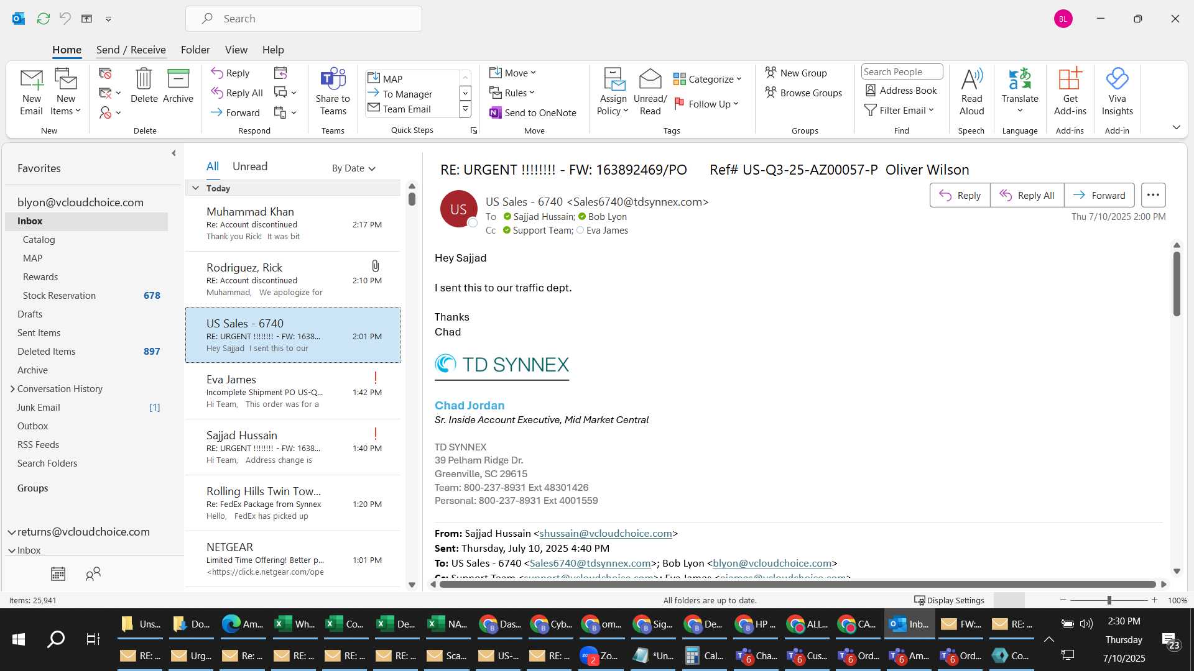Click the Search box at top
Screen dimensions: 1194x671
[303, 19]
